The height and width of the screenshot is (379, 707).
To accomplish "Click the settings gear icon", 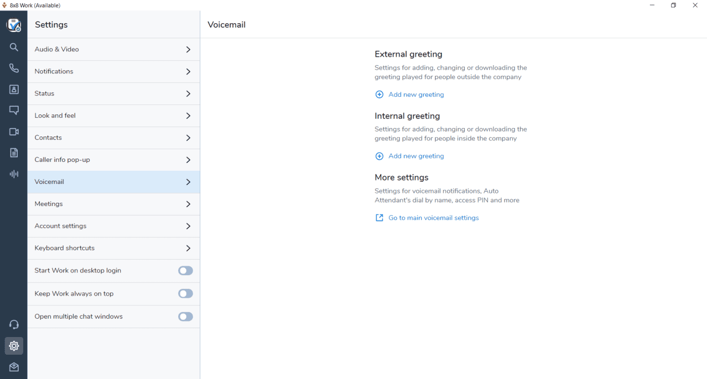I will (x=14, y=346).
